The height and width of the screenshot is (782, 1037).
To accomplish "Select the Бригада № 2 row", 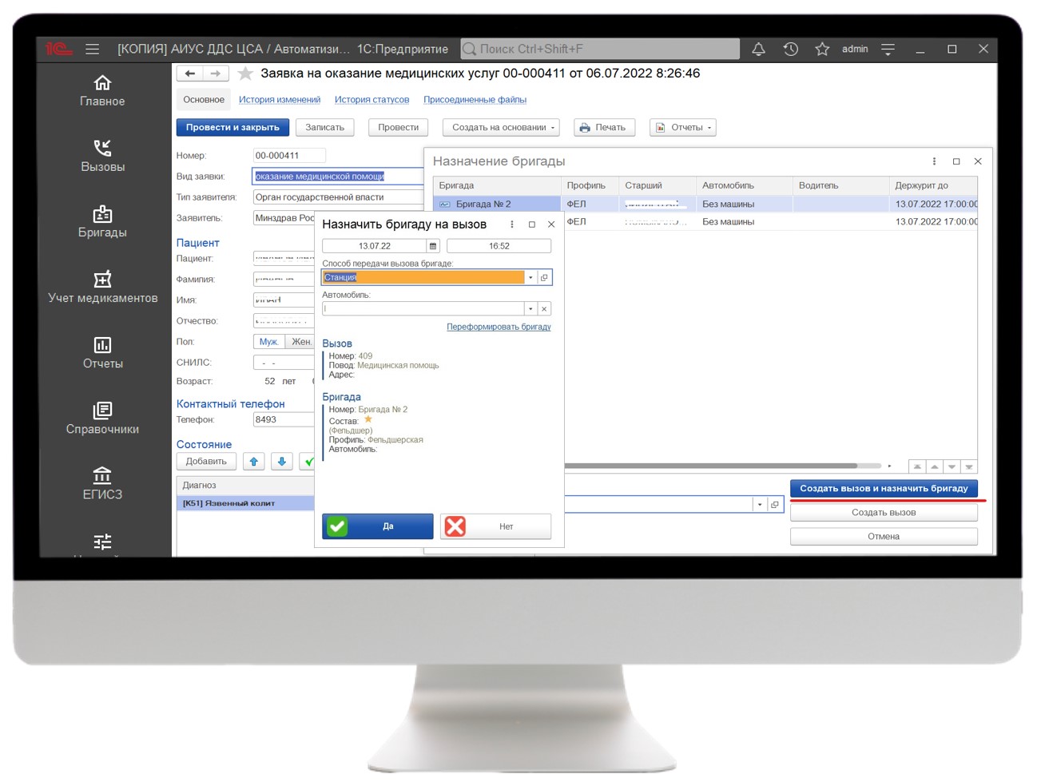I will 705,204.
